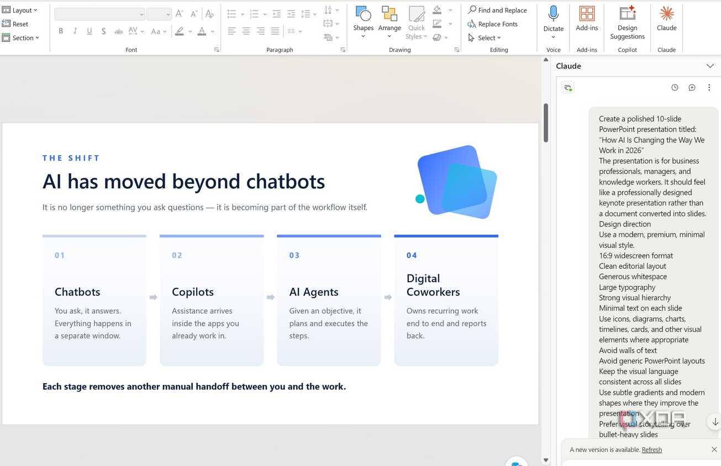
Task: Dismiss the new version notification
Action: [714, 449]
